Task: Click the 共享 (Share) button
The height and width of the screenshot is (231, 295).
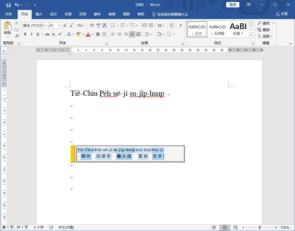Action: pos(282,14)
